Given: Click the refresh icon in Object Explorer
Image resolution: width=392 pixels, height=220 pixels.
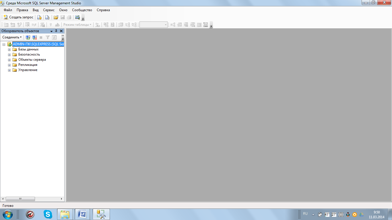Looking at the screenshot, I should 54,37.
